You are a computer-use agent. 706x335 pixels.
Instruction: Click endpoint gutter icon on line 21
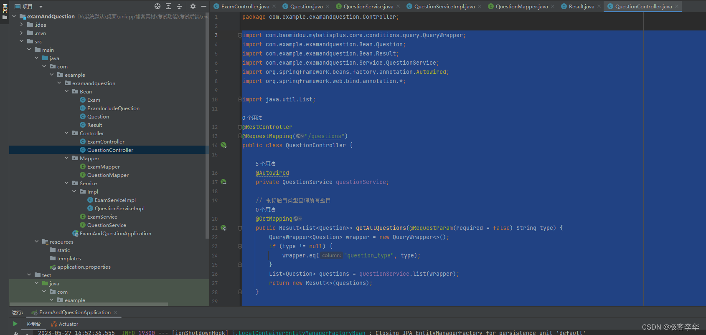pyautogui.click(x=223, y=228)
